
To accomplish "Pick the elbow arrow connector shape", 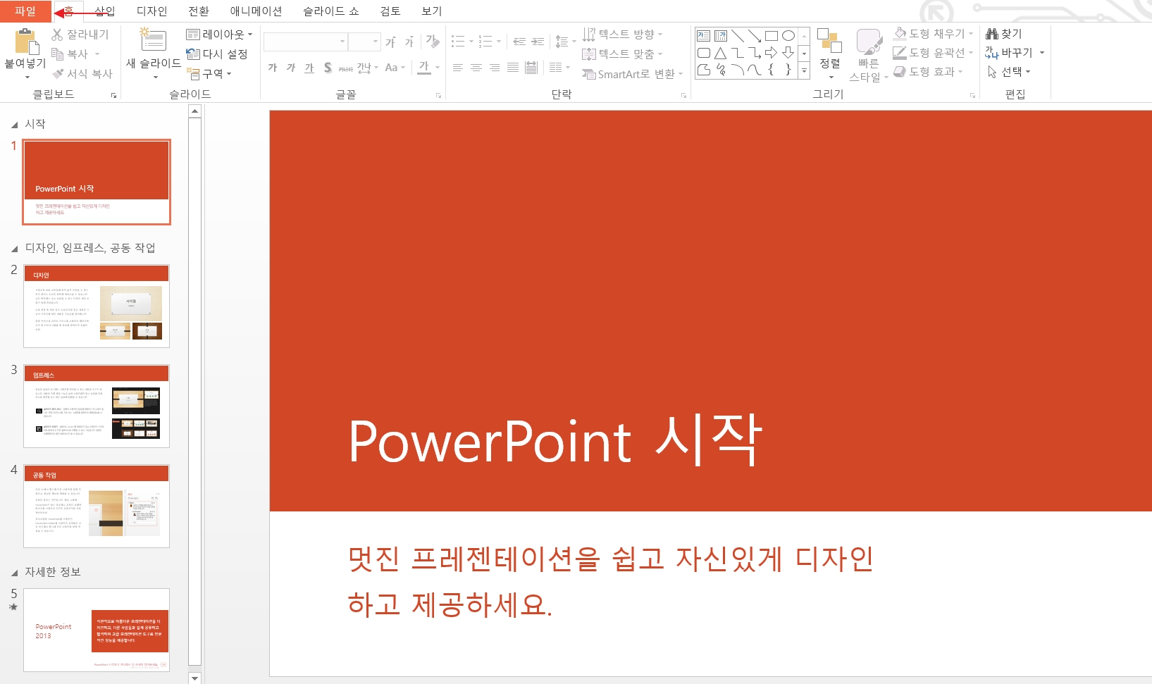I will 754,53.
